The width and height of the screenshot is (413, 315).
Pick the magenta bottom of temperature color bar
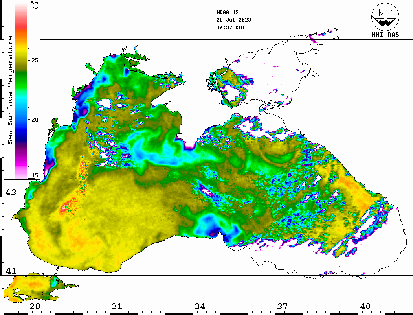point(21,164)
